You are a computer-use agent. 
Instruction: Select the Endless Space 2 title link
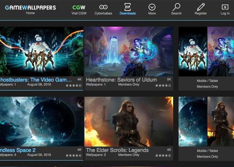(x=18, y=150)
